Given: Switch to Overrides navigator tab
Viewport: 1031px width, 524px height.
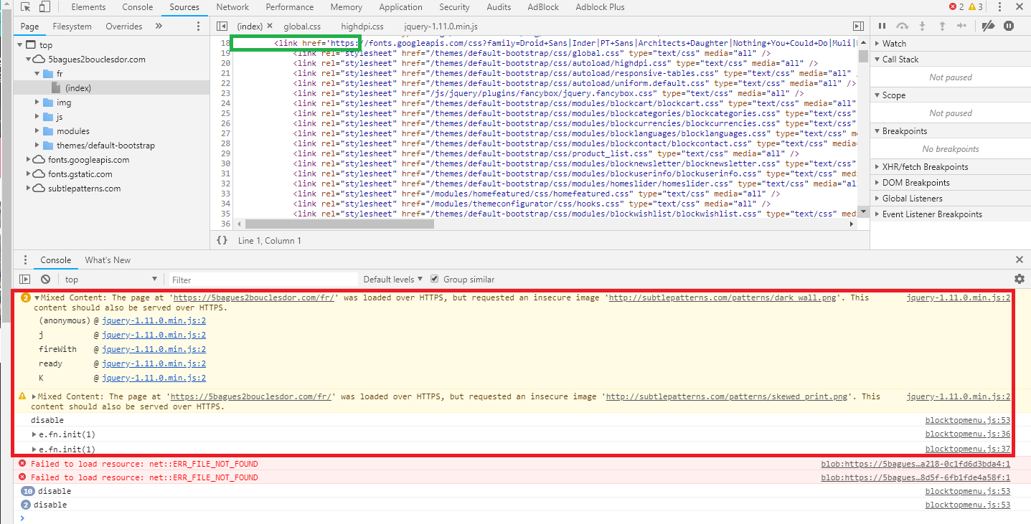Looking at the screenshot, I should pyautogui.click(x=124, y=27).
